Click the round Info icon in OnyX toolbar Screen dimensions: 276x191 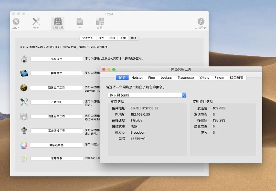201,21
